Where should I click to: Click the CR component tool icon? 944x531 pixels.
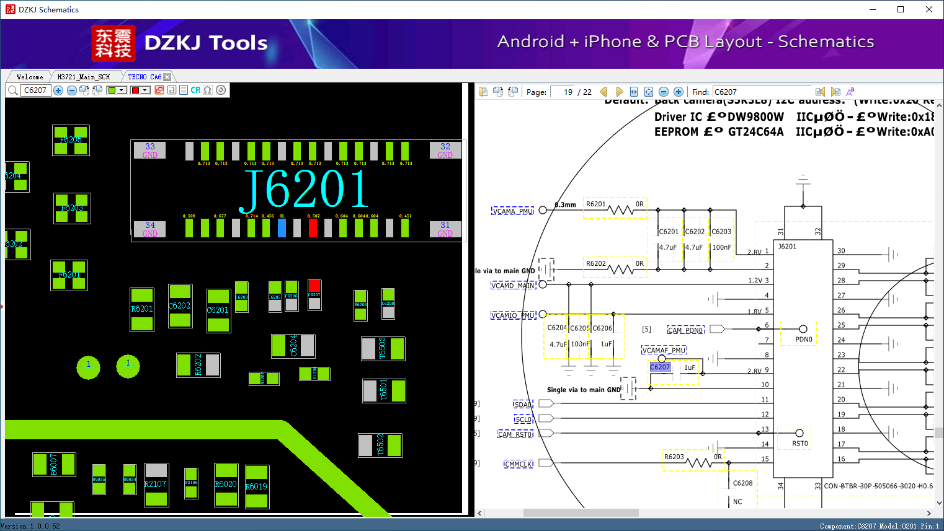(x=195, y=90)
